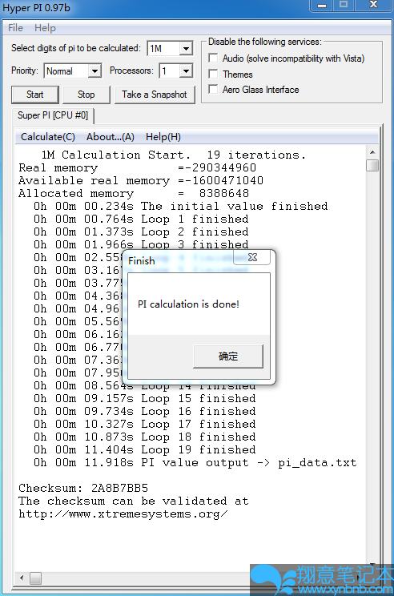
Task: Open the Help menu in menu bar
Action: (x=45, y=28)
